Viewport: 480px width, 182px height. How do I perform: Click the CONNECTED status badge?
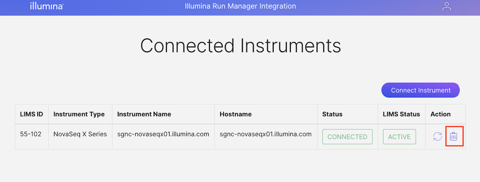(347, 136)
